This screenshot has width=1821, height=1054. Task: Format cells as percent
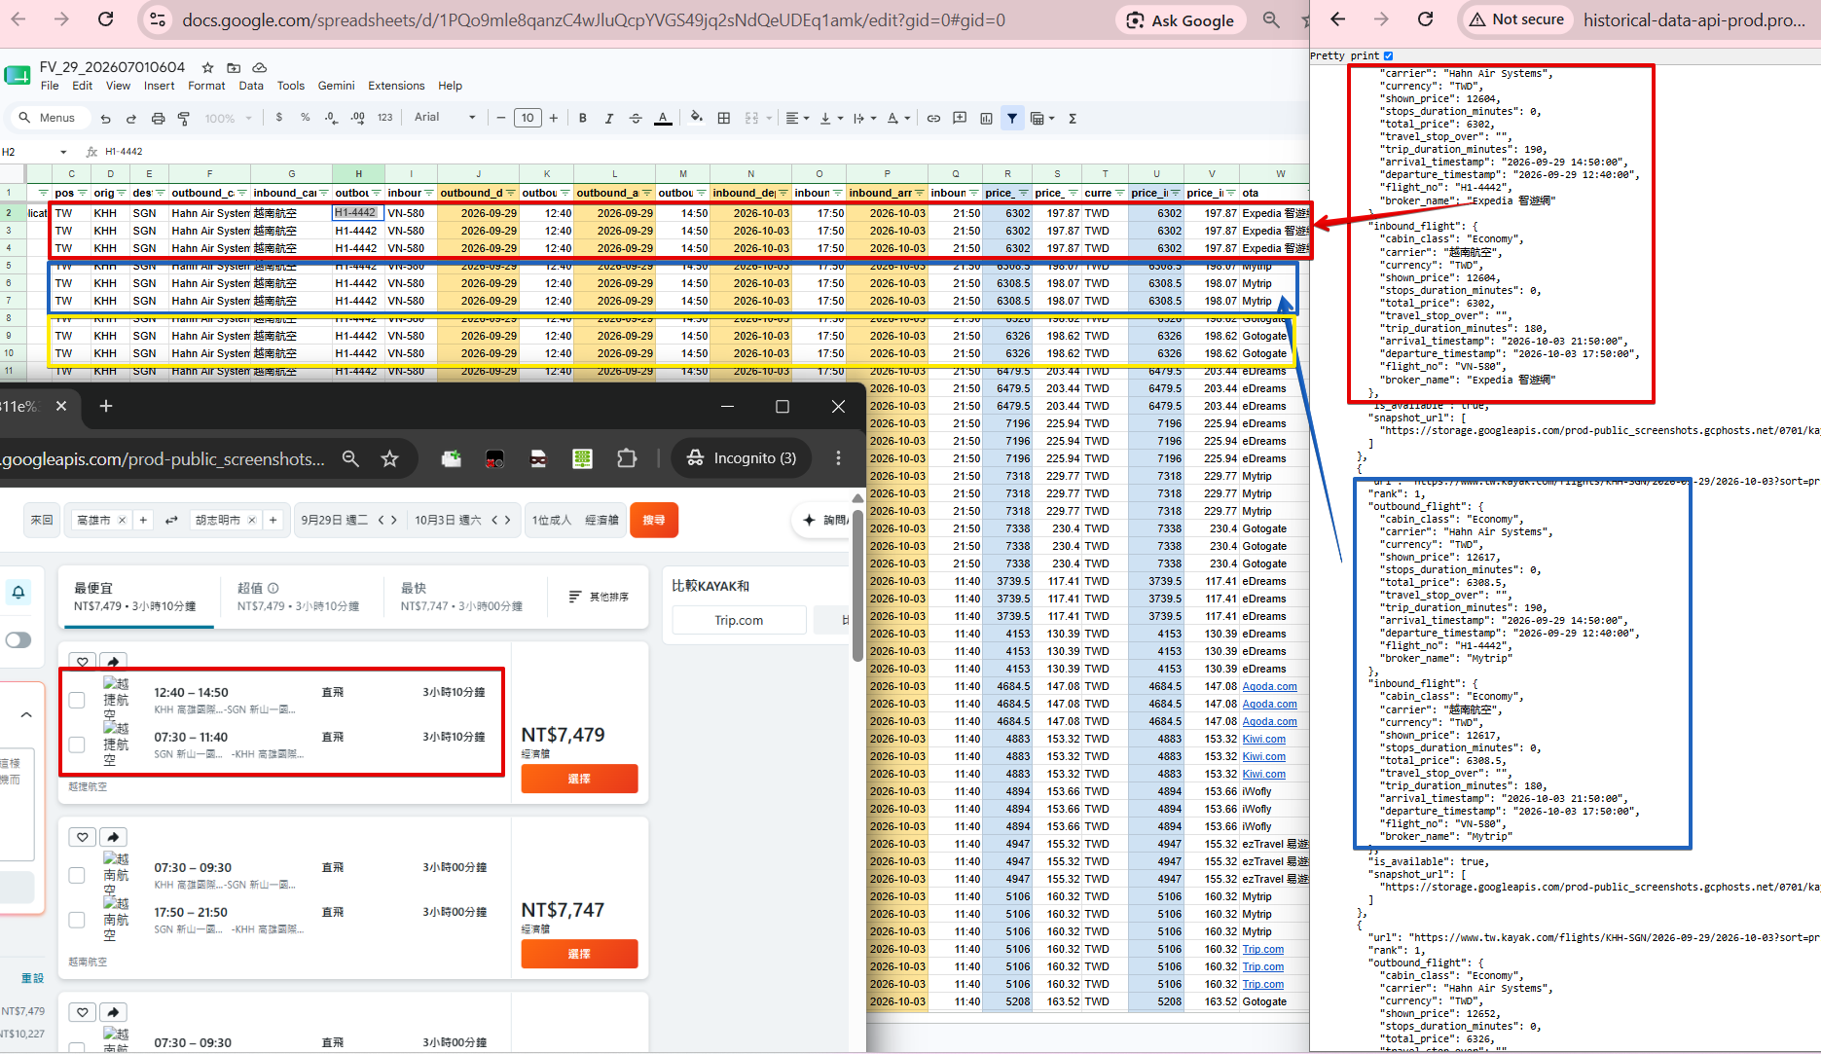(x=306, y=118)
